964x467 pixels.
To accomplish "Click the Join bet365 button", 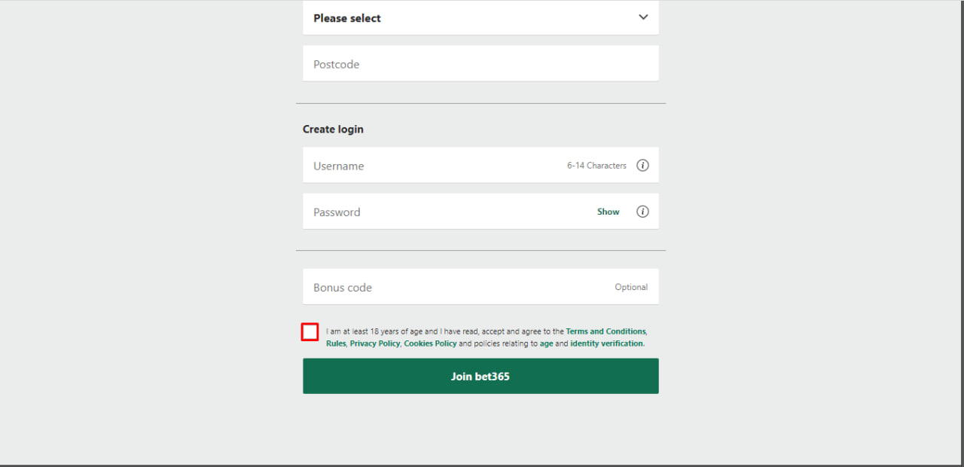I will tap(480, 376).
